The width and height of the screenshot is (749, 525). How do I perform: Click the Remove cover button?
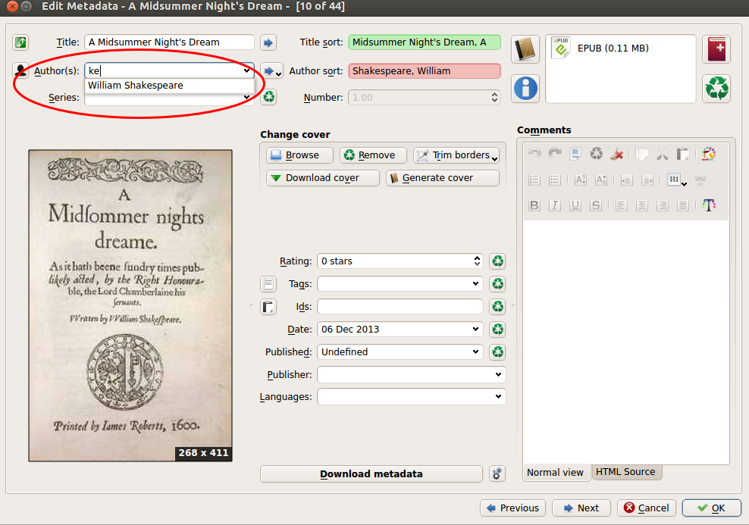[x=373, y=155]
